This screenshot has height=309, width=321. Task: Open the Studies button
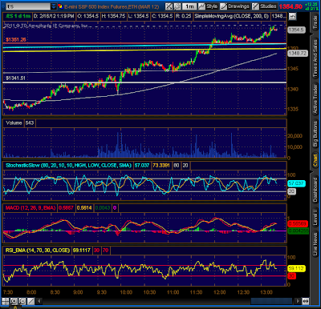[x=264, y=6]
